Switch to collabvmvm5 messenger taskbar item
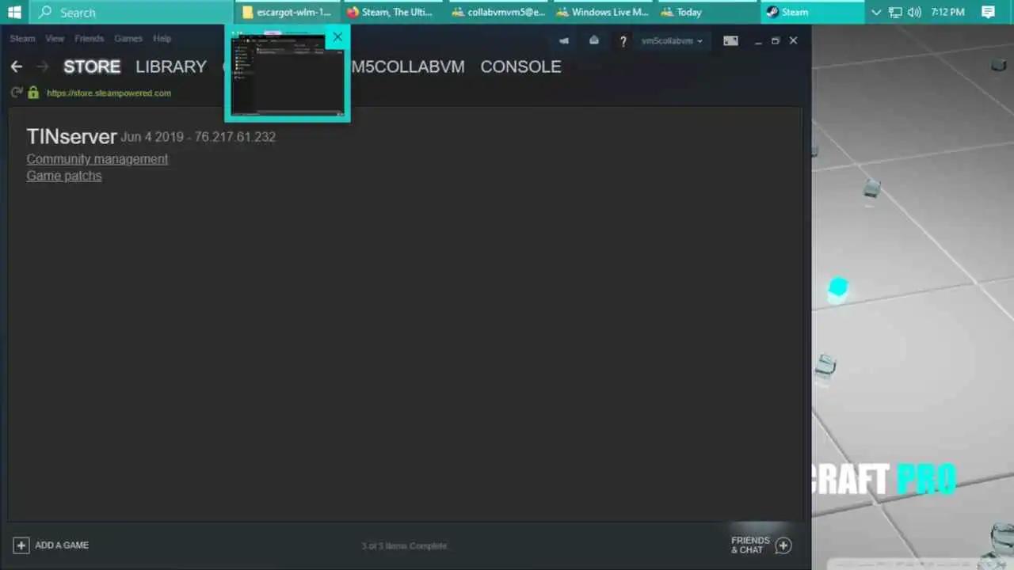Image resolution: width=1014 pixels, height=570 pixels. coord(498,12)
